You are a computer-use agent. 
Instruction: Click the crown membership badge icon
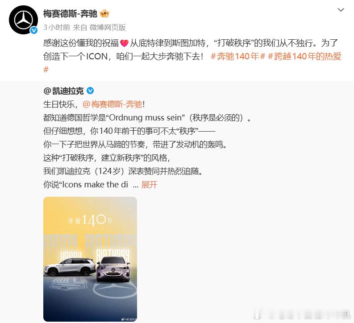point(104,14)
